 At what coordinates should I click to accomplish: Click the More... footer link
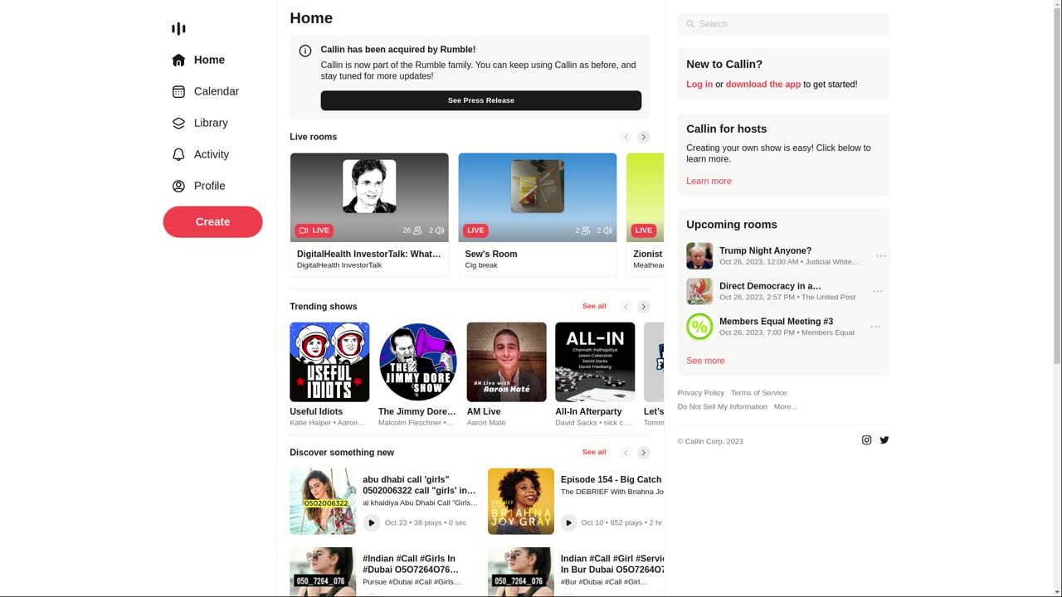[x=786, y=407]
